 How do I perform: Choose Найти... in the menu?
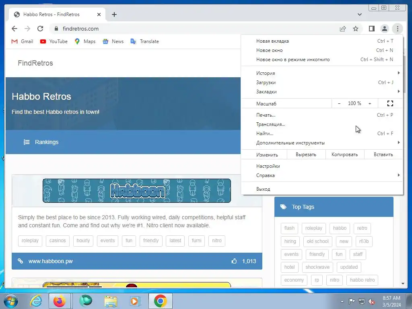322,134
